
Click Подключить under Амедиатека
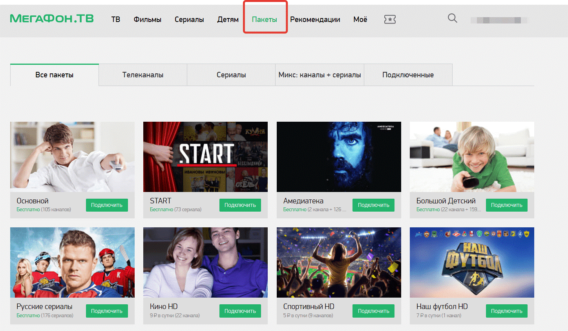click(373, 205)
